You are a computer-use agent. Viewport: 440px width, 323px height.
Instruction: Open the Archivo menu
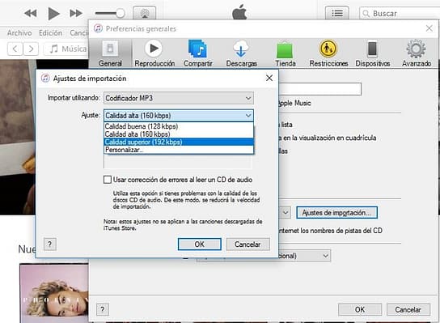[x=19, y=33]
